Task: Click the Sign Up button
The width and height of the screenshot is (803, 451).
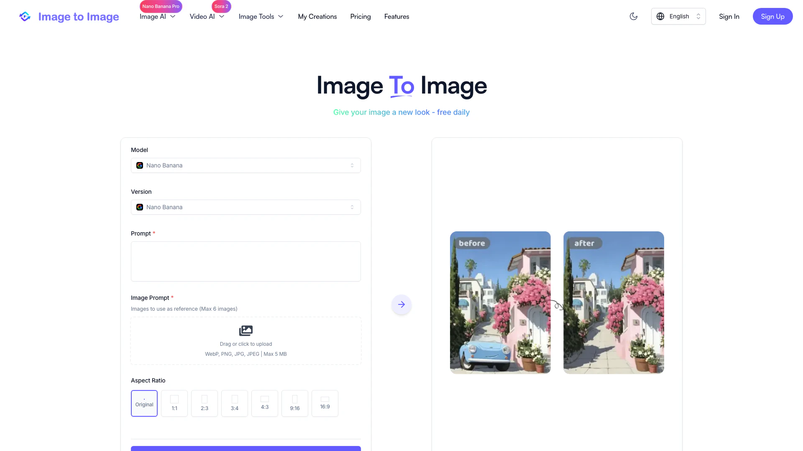Action: (x=772, y=16)
